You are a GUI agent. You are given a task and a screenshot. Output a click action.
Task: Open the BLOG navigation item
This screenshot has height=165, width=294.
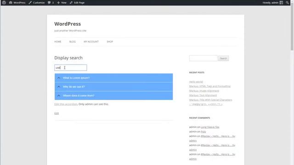(x=73, y=42)
